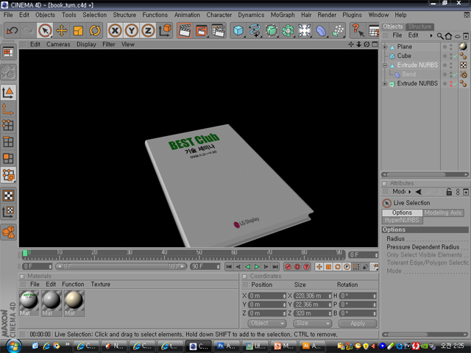Open the particle emitter icon

[x=338, y=31]
